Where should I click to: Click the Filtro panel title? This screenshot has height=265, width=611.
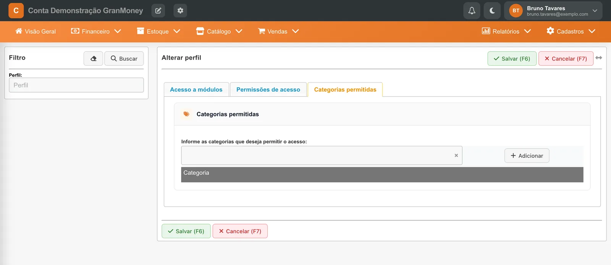click(x=17, y=58)
